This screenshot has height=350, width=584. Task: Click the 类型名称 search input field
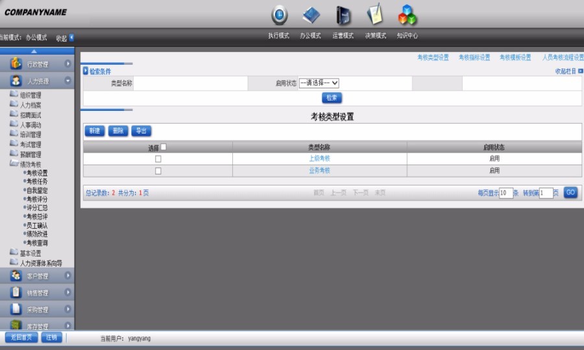[190, 84]
